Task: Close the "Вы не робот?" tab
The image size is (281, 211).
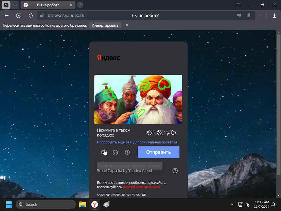Action: 71,5
